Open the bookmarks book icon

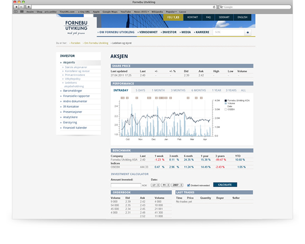(x=16, y=12)
